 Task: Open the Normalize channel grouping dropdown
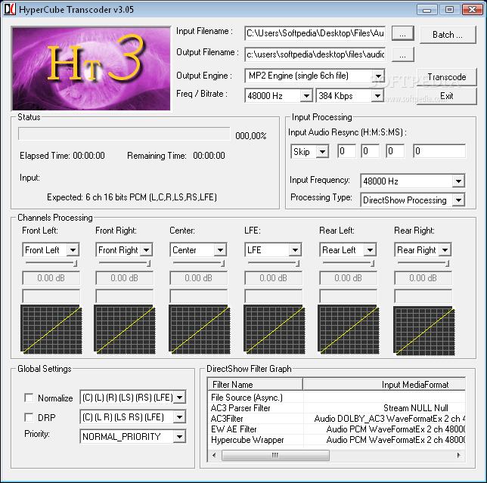(x=179, y=398)
